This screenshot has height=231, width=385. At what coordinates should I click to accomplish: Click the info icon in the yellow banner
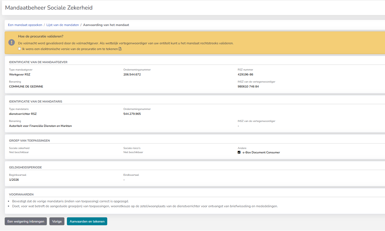click(x=11, y=42)
